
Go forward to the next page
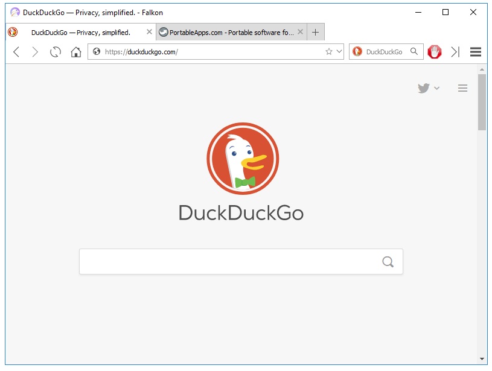[35, 52]
